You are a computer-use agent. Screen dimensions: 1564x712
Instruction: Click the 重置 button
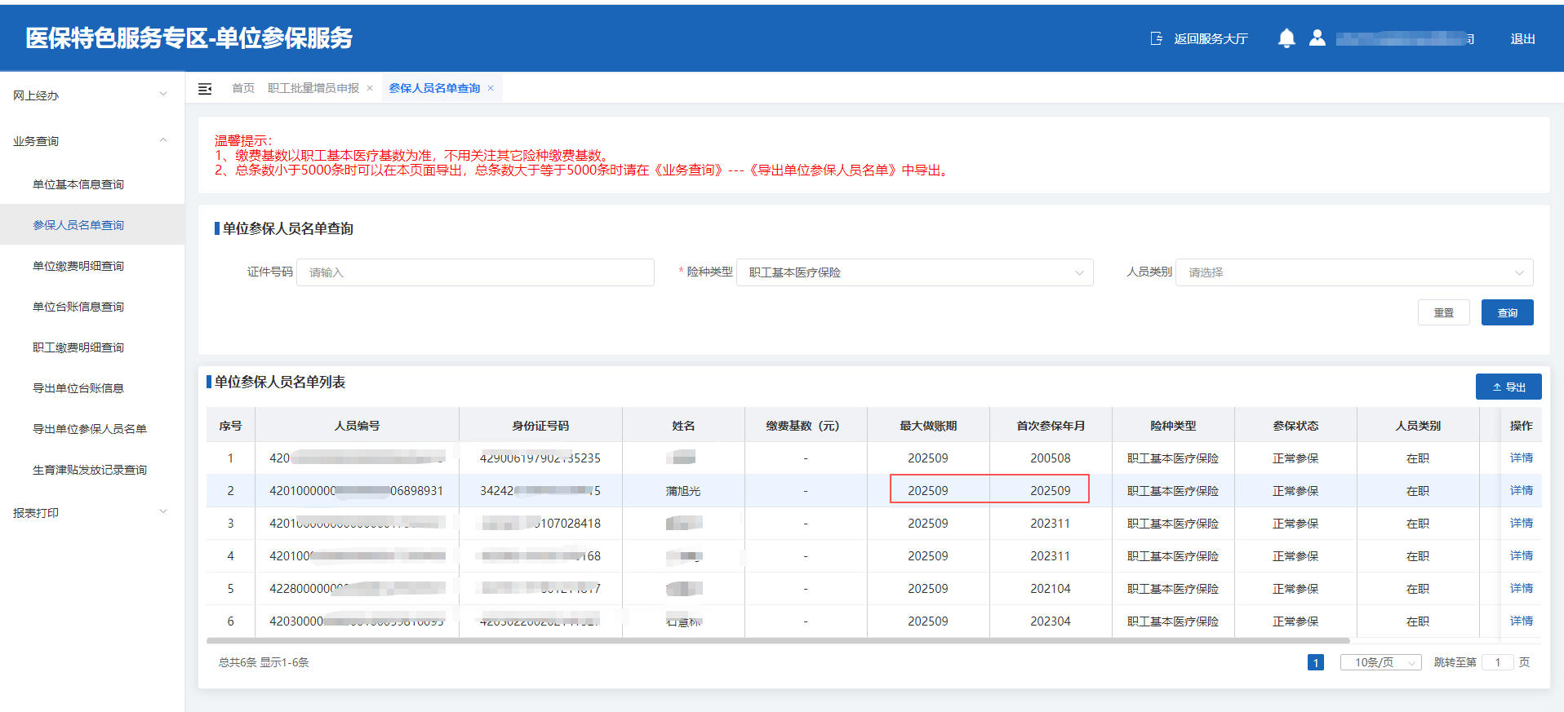tap(1444, 312)
